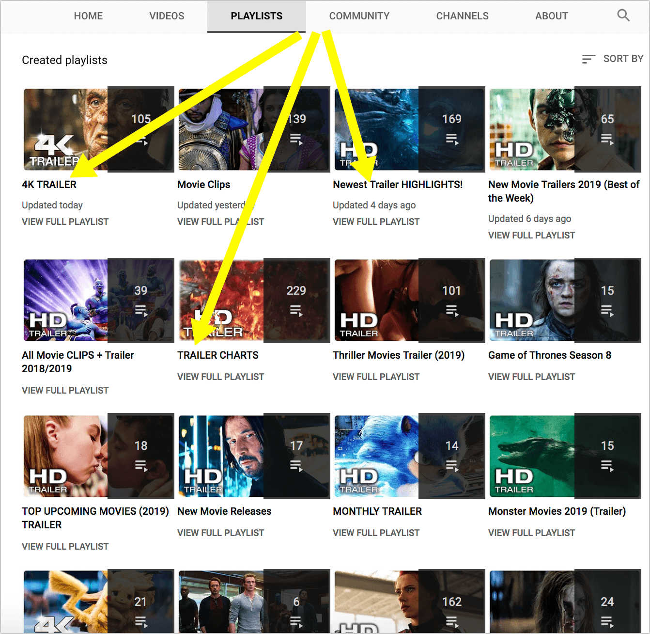The width and height of the screenshot is (650, 634).
Task: Play-all icon on Game of Thrones playlist
Action: click(x=607, y=311)
